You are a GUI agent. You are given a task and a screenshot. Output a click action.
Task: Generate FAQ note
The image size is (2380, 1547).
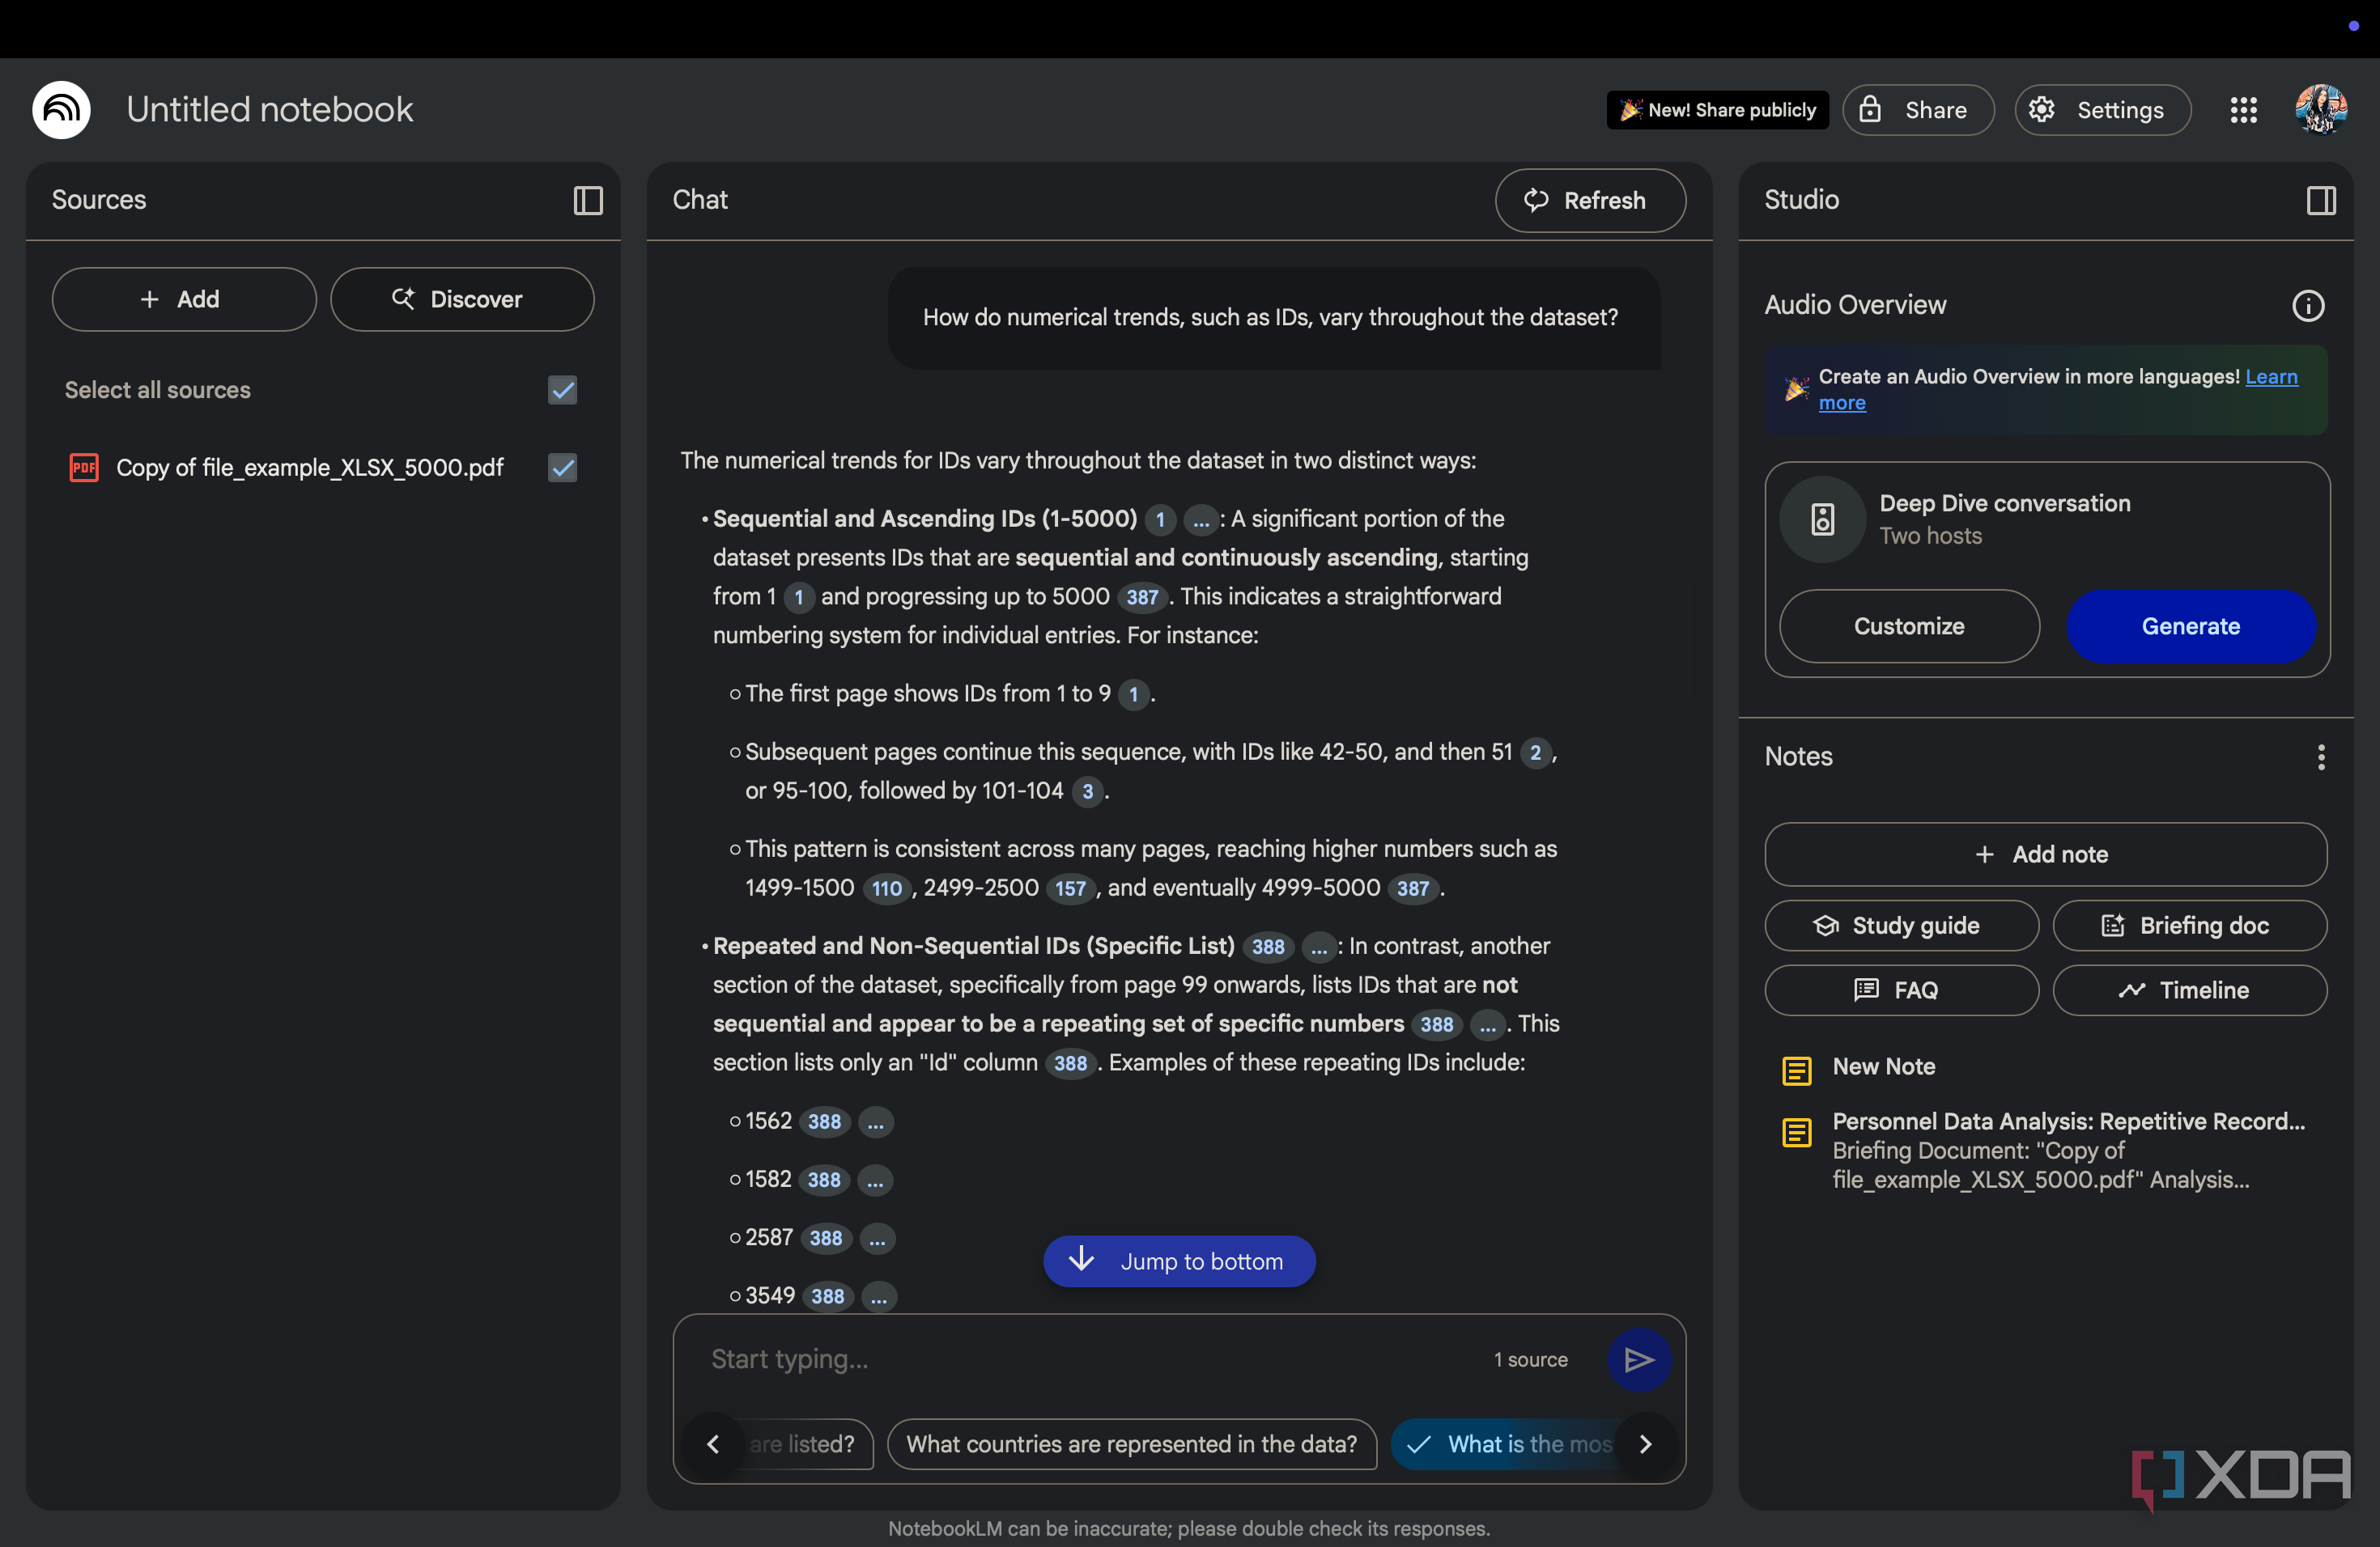[1901, 990]
